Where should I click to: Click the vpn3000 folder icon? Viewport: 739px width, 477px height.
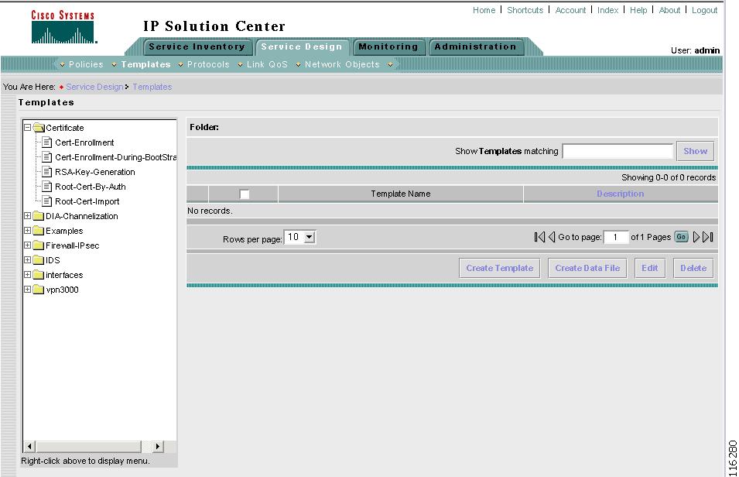(x=39, y=289)
